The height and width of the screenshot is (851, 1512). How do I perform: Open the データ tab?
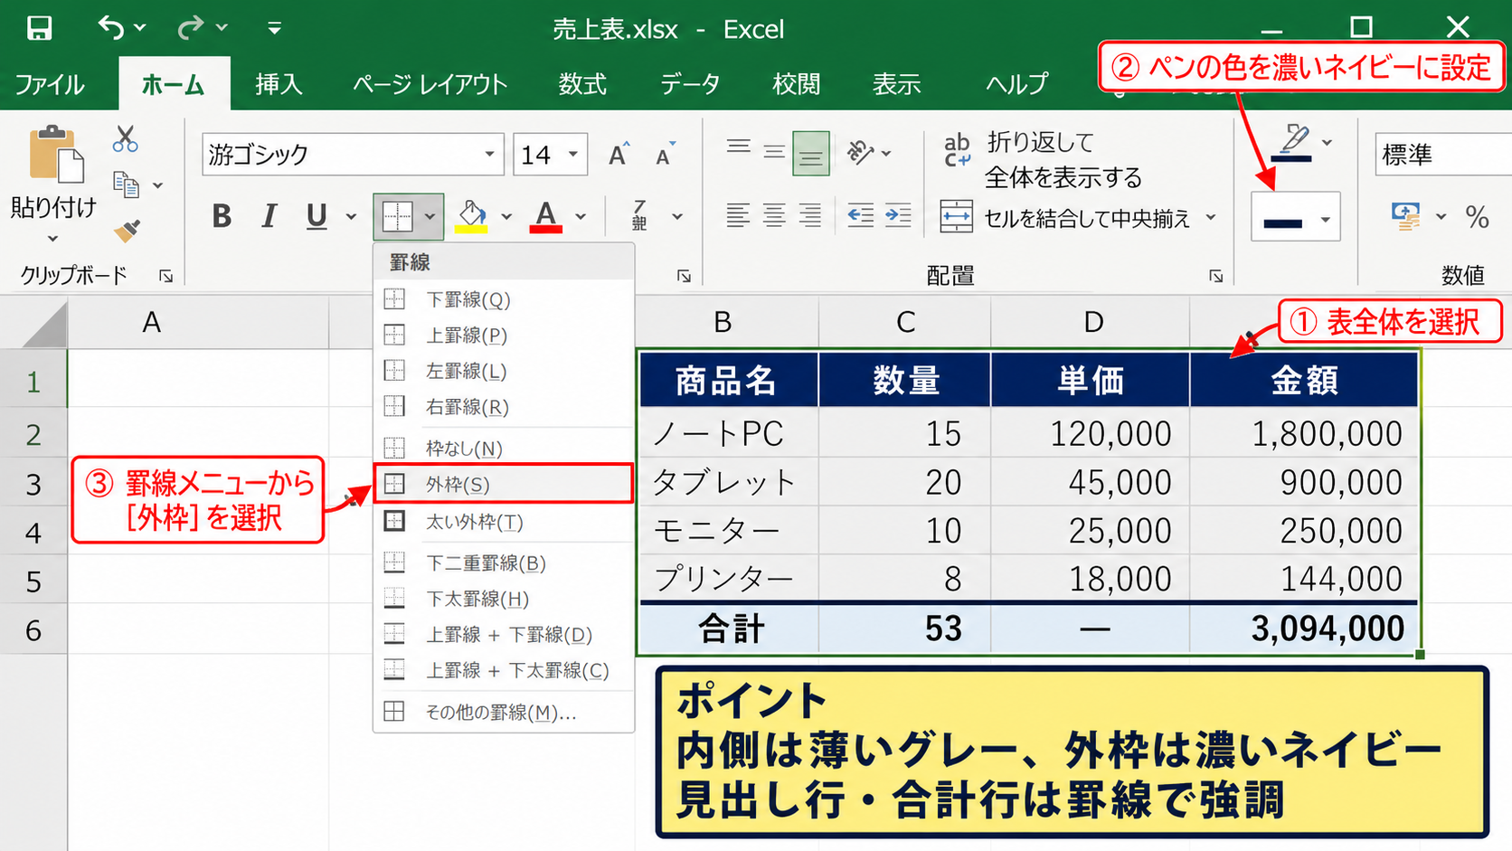click(690, 84)
